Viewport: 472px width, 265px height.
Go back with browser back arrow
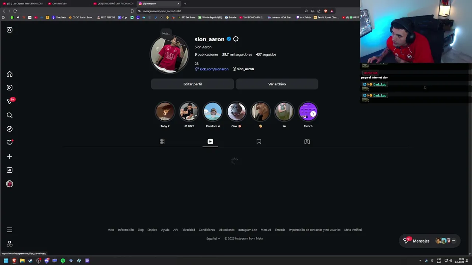(4, 11)
